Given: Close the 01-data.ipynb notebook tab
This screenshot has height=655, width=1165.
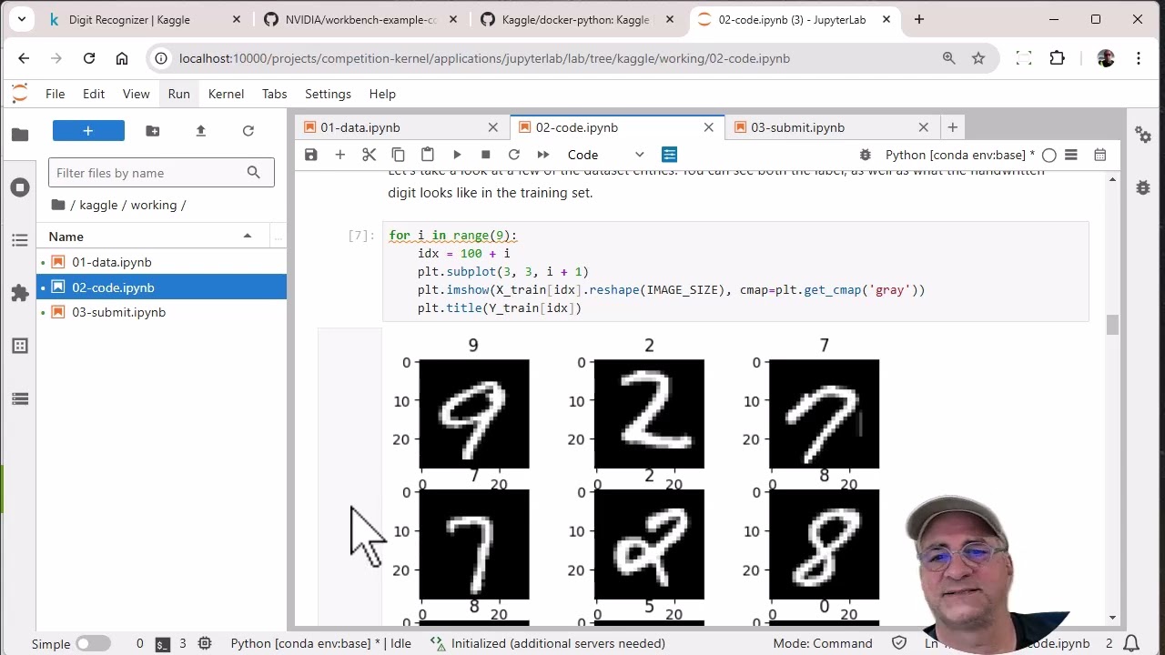Looking at the screenshot, I should coord(493,127).
